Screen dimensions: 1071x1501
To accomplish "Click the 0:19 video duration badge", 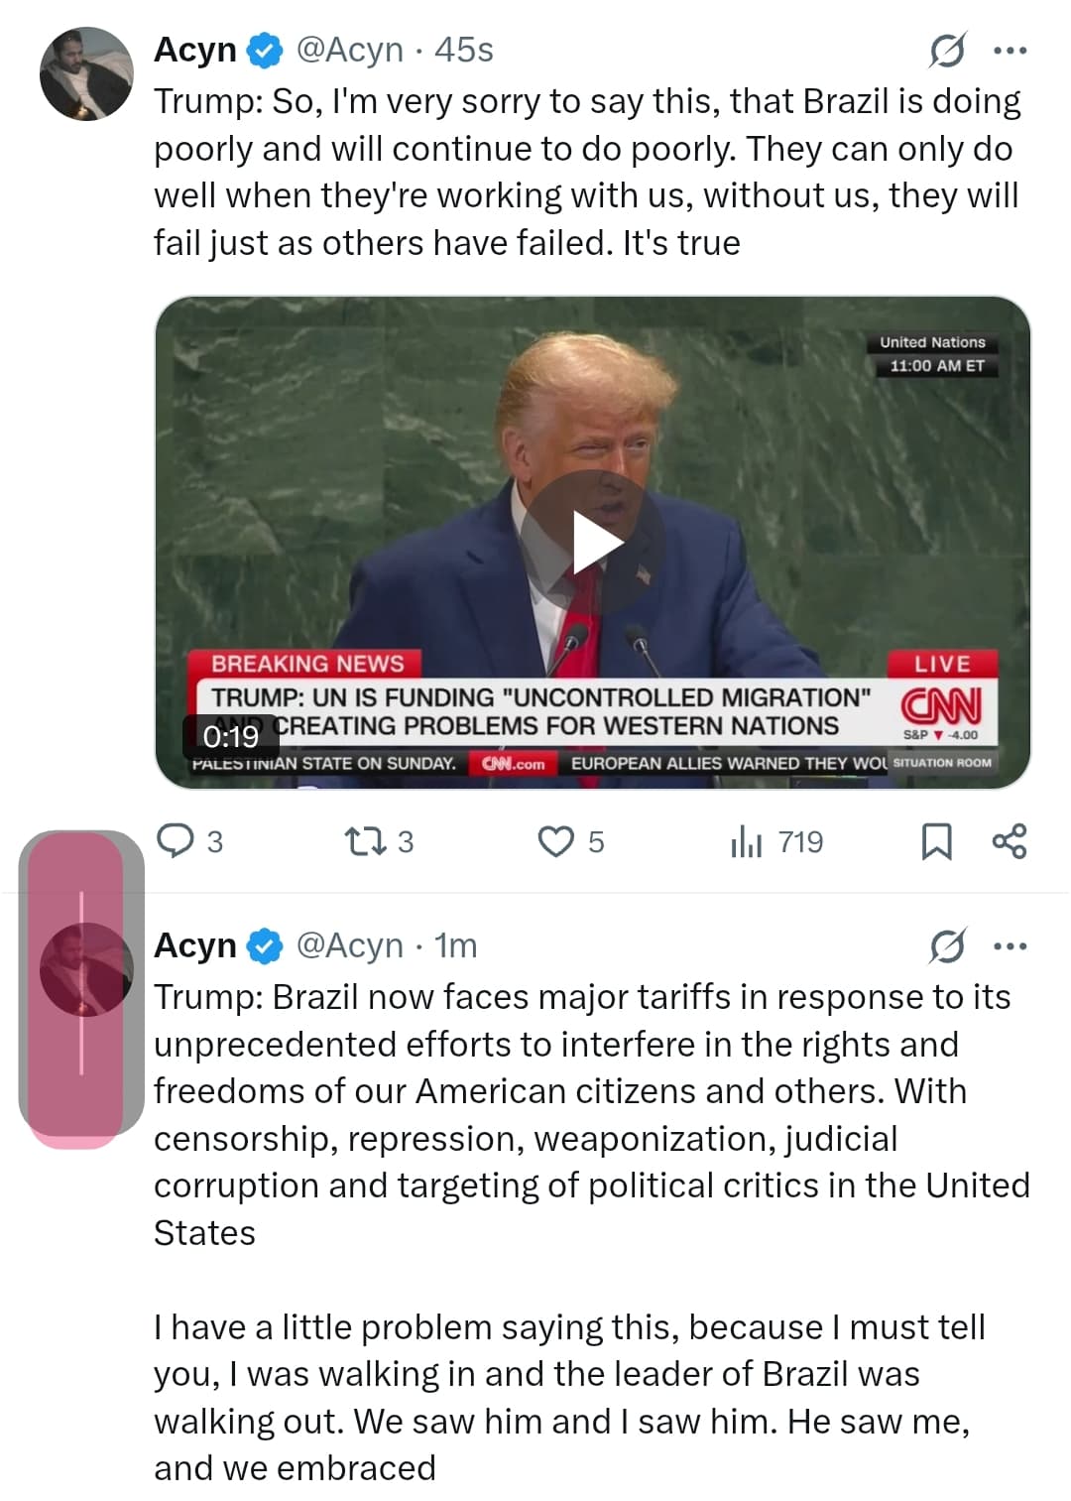I will tap(231, 736).
